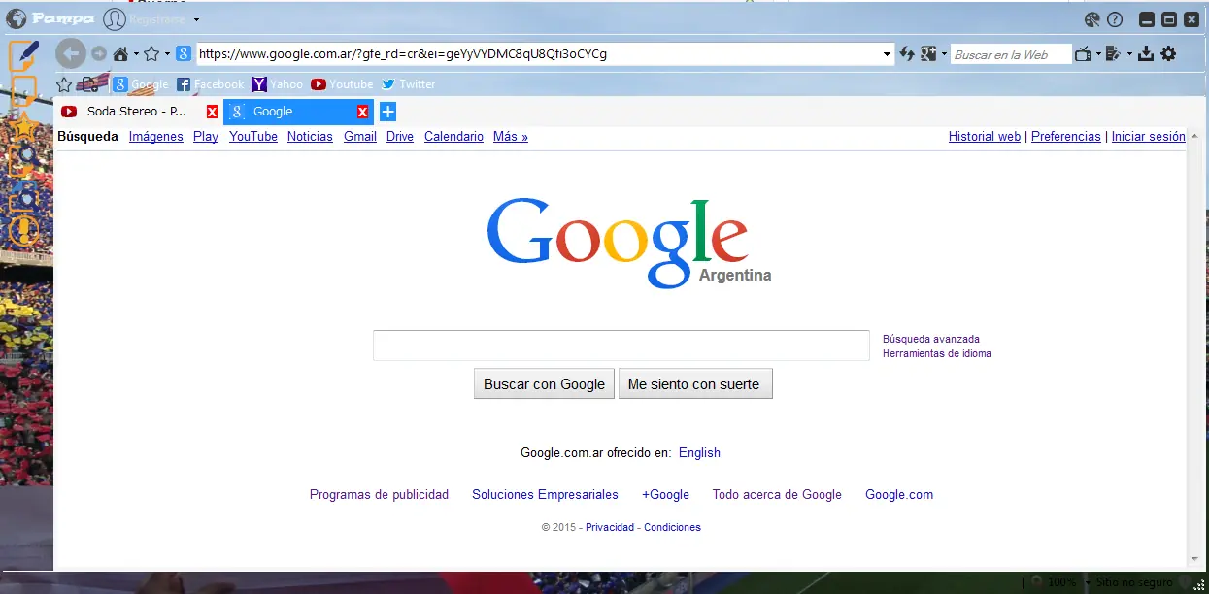The height and width of the screenshot is (594, 1209).
Task: Click the Privacidad footer link
Action: 610,527
